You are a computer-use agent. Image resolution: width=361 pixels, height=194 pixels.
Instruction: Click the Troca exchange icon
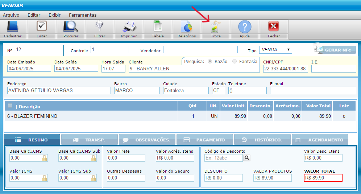pyautogui.click(x=216, y=27)
